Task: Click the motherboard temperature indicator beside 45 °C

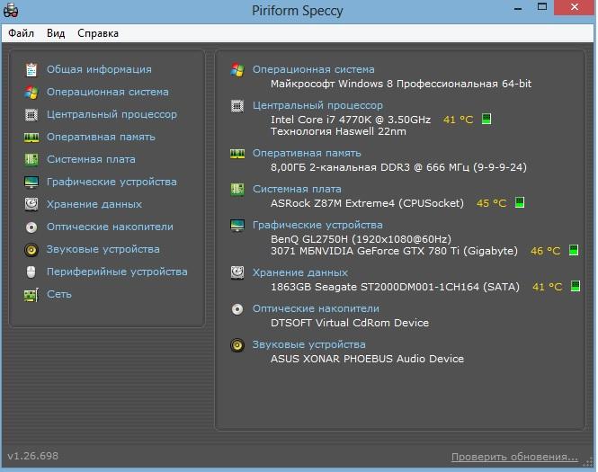Action: pyautogui.click(x=520, y=202)
